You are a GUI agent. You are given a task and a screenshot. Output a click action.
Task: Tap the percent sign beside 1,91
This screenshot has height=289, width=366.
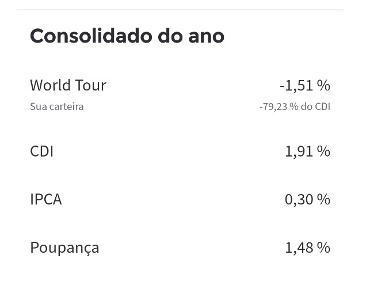coord(323,151)
